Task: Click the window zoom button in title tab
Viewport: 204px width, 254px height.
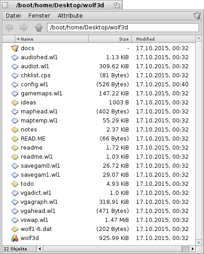Action: pyautogui.click(x=117, y=5)
